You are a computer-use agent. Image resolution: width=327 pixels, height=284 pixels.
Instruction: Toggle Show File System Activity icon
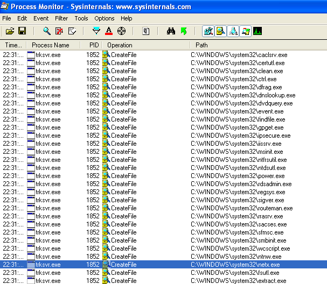(220, 31)
